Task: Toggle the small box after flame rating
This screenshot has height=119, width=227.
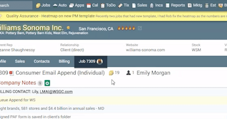Action: coord(140,28)
